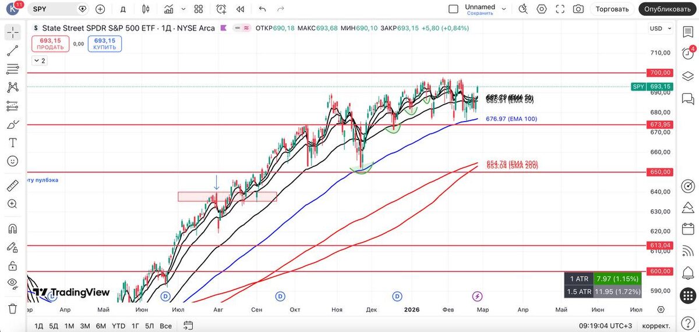699x332 pixels.
Task: Open the watchlist and details sidebar panel
Action: pos(688,32)
